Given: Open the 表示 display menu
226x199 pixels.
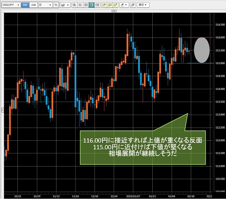Looking at the screenshot, I should click(143, 5).
